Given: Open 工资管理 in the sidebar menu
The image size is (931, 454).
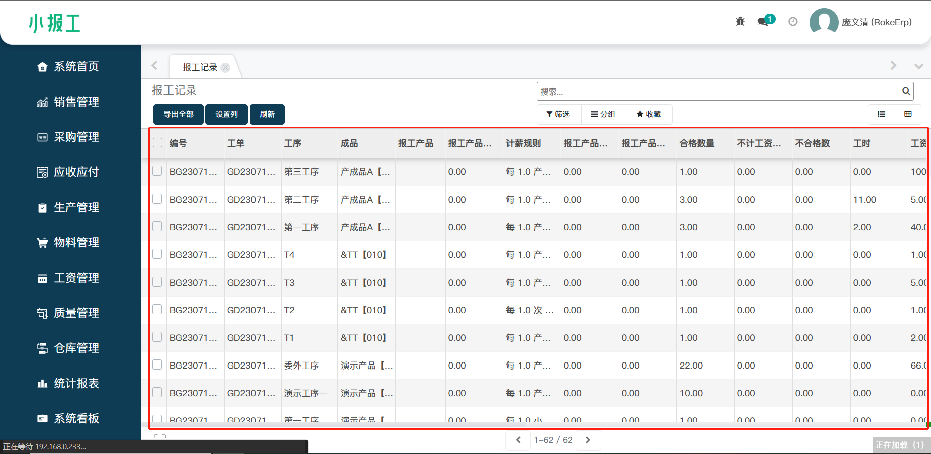Looking at the screenshot, I should point(76,278).
